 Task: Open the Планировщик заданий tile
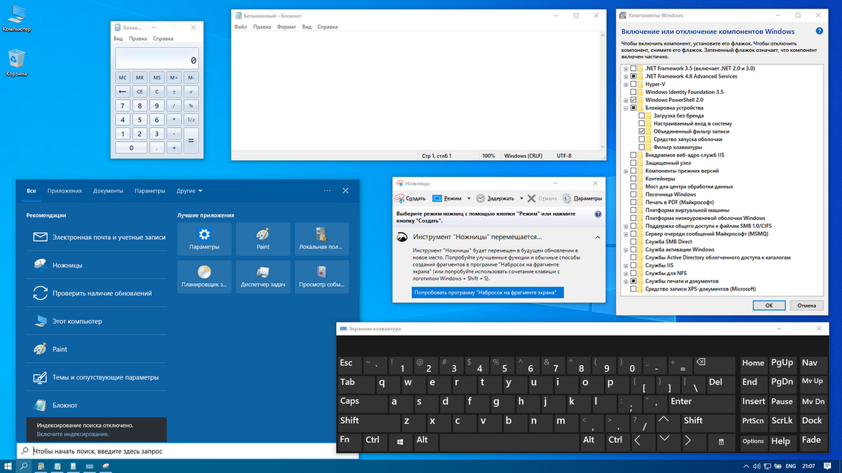tap(204, 277)
